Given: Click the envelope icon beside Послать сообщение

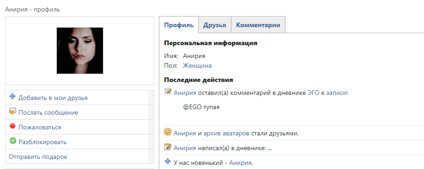Looking at the screenshot, I should pos(12,111).
